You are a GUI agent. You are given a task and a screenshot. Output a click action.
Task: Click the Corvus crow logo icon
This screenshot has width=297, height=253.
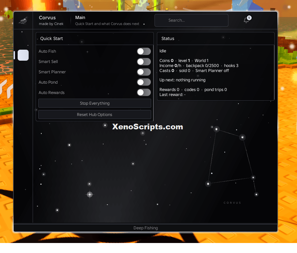click(23, 20)
